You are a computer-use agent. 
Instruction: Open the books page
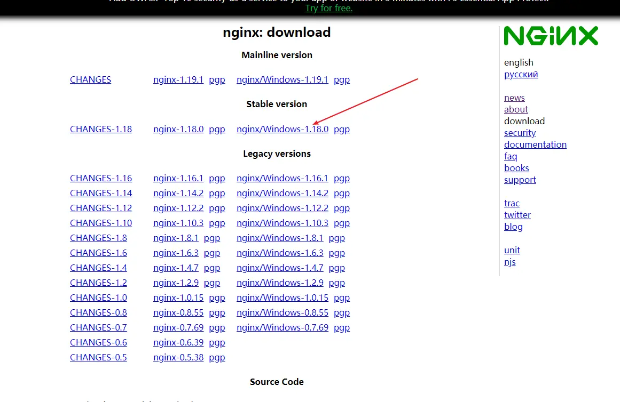coord(516,168)
